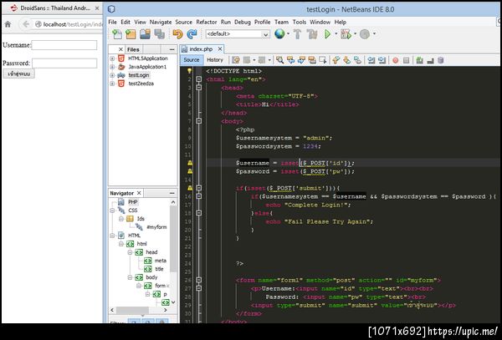
Task: Click the warning icon beside $username line
Action: pos(190,163)
